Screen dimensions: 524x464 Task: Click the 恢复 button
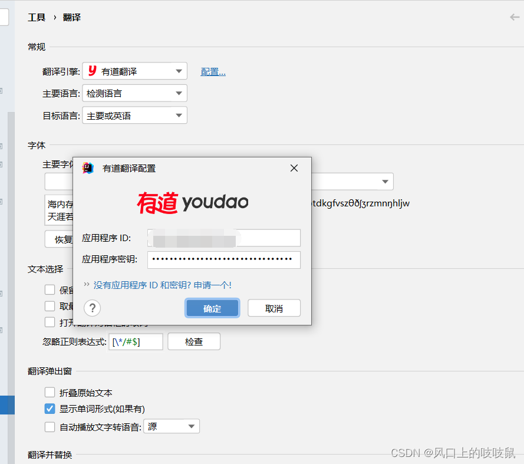pos(59,239)
